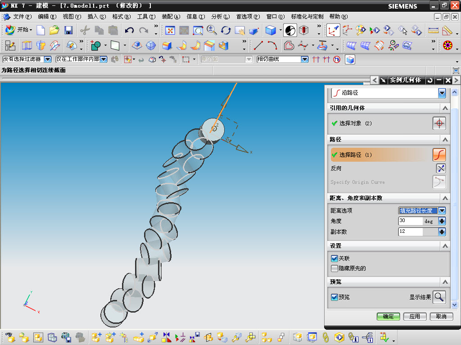461x345 pixels.
Task: Select the Line drawing tool
Action: [258, 45]
